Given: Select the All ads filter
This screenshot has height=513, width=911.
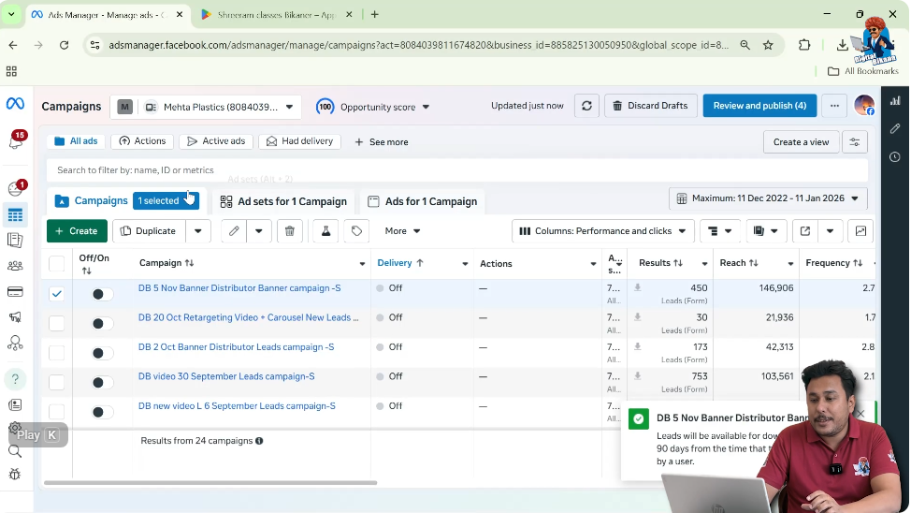Looking at the screenshot, I should coord(76,141).
